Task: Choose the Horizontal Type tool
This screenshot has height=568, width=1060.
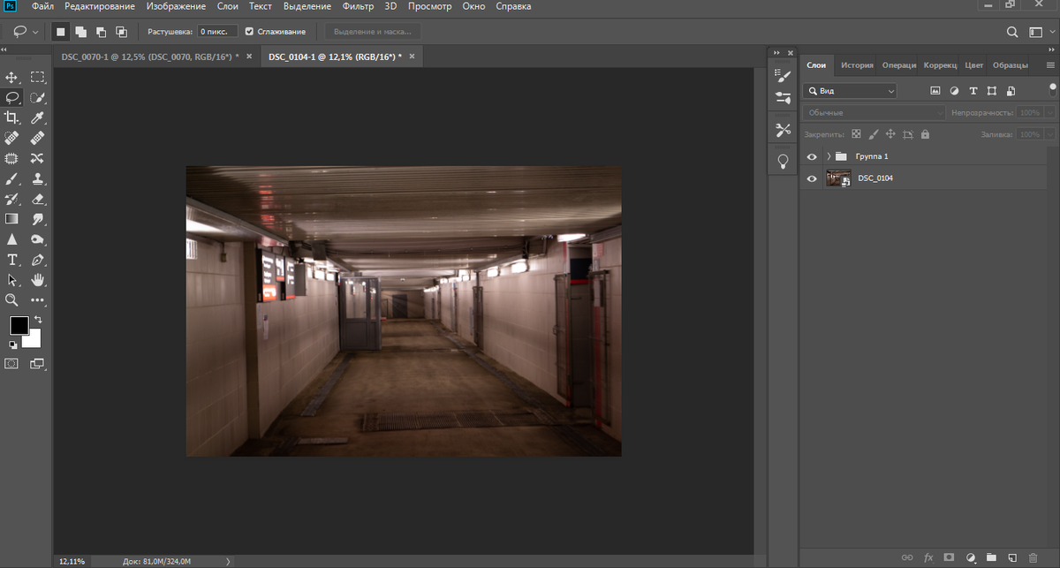Action: click(x=12, y=260)
